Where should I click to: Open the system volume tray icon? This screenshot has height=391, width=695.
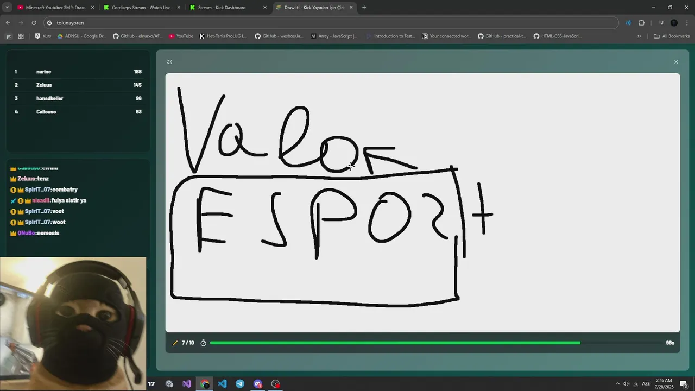pos(626,384)
